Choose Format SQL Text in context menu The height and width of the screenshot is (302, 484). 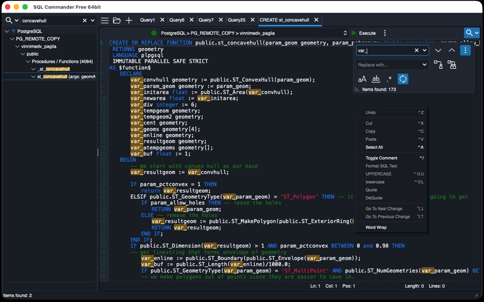click(x=391, y=166)
